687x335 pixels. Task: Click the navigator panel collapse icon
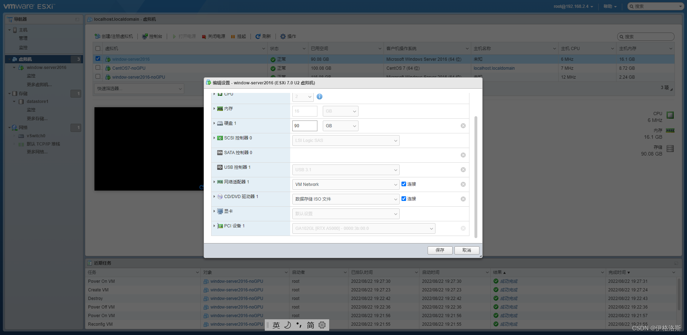coord(77,19)
